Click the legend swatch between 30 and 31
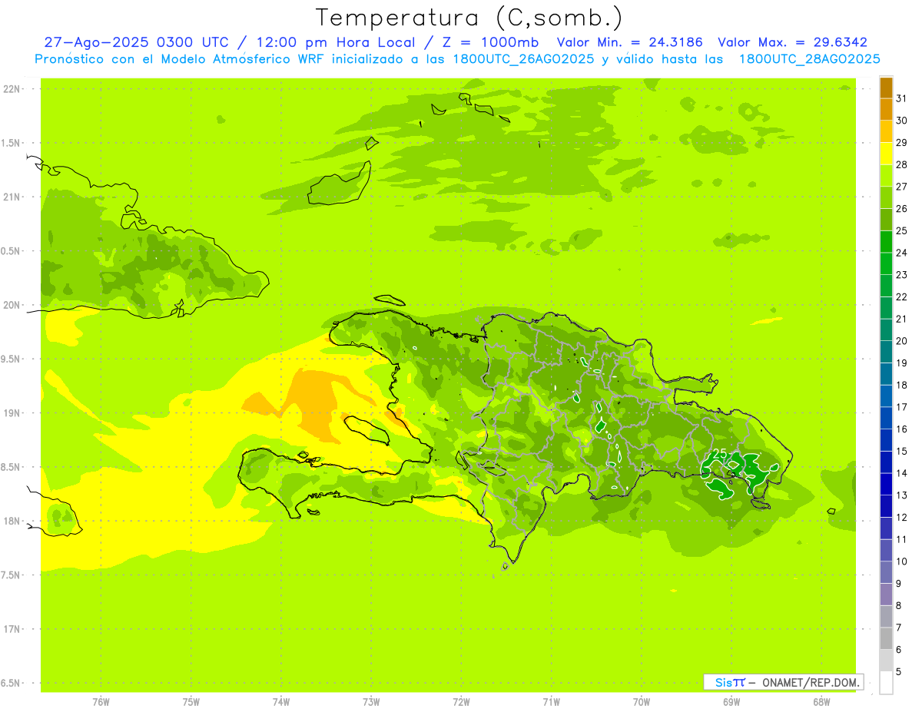The height and width of the screenshot is (712, 922). coord(886,109)
